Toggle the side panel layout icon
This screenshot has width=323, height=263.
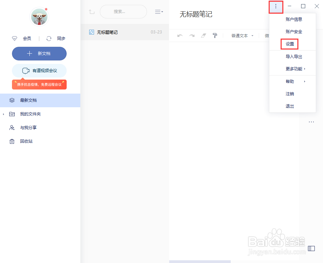(x=311, y=249)
